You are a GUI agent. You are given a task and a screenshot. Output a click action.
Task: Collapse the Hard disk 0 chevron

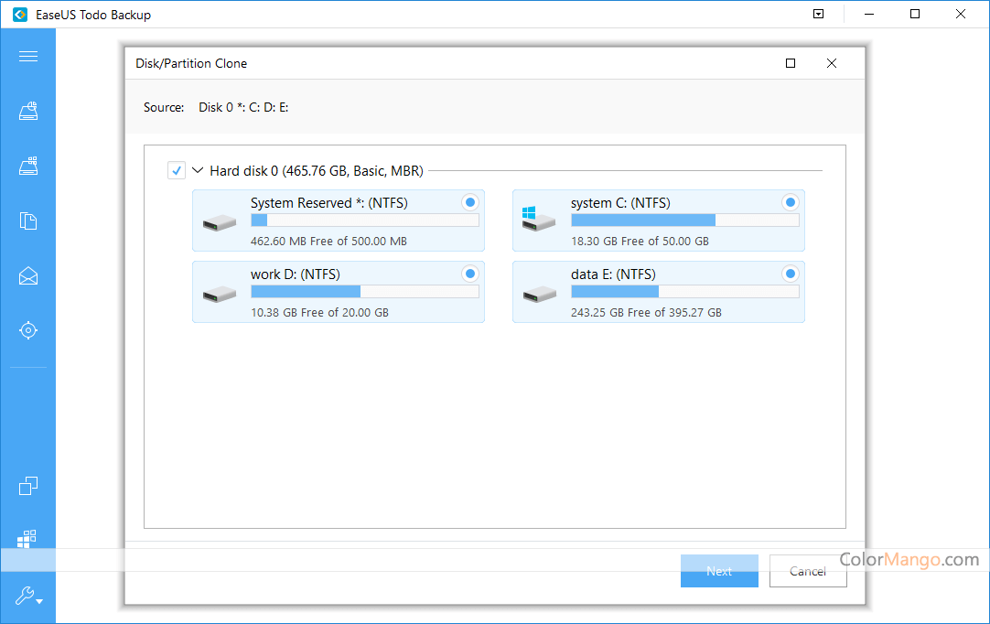click(x=198, y=170)
